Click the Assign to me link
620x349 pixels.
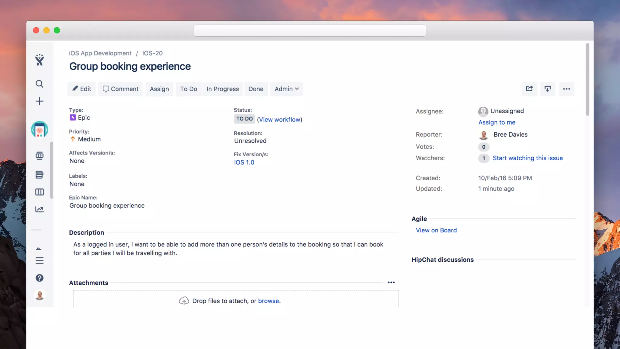tap(496, 122)
